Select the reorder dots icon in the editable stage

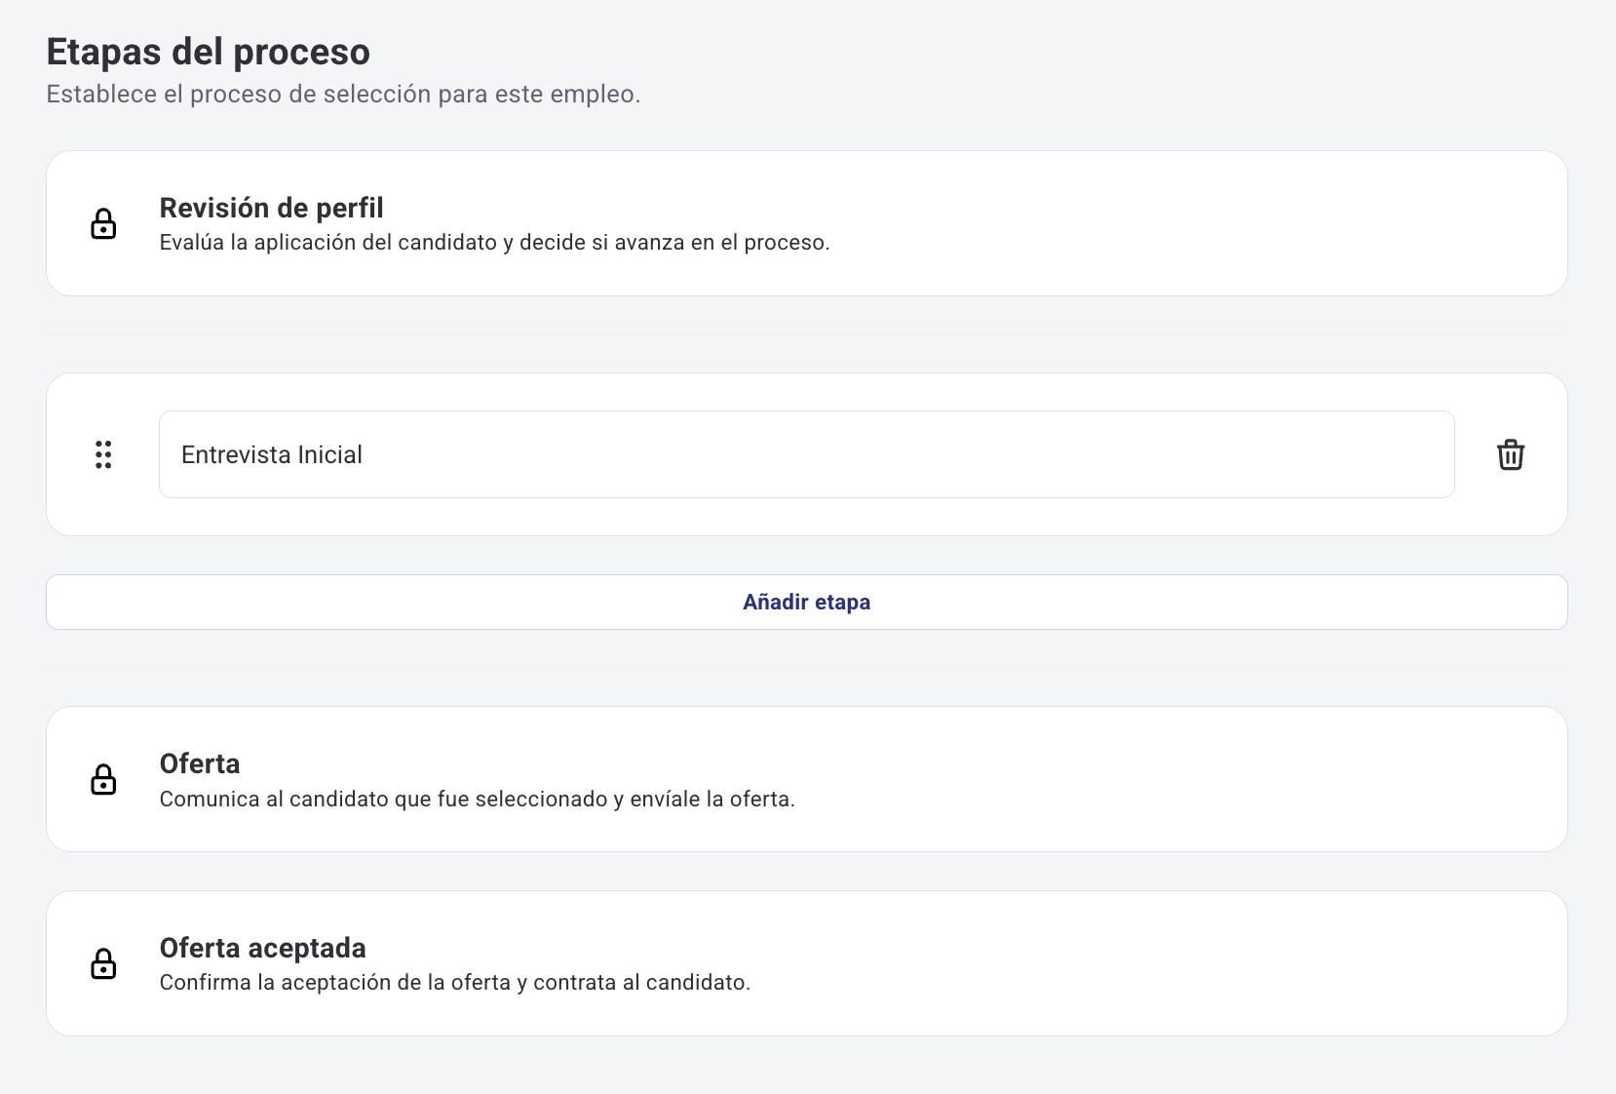coord(103,454)
